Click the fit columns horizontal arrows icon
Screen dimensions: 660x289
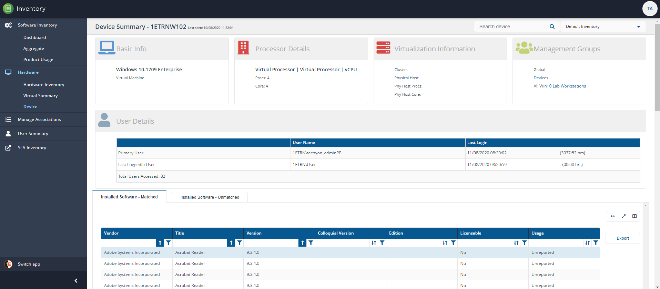tap(612, 216)
